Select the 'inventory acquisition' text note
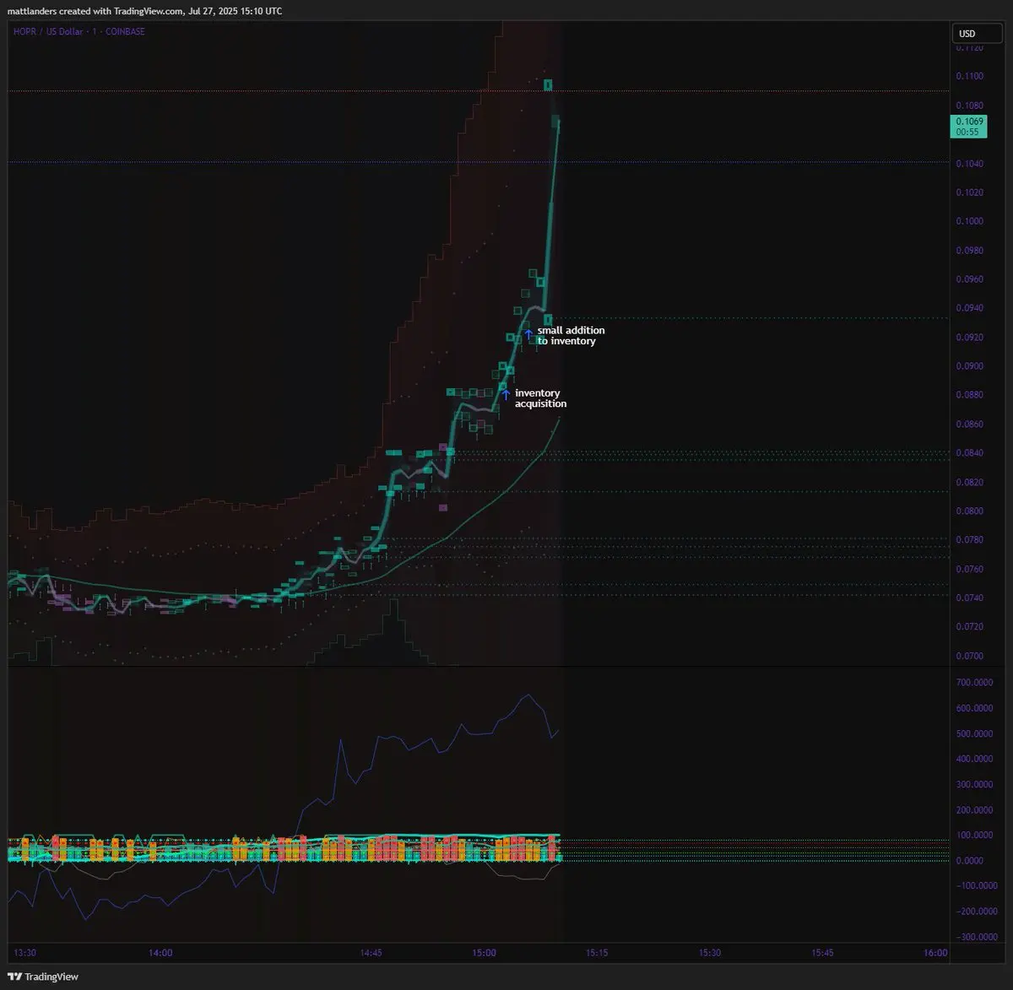The height and width of the screenshot is (990, 1013). pyautogui.click(x=540, y=398)
